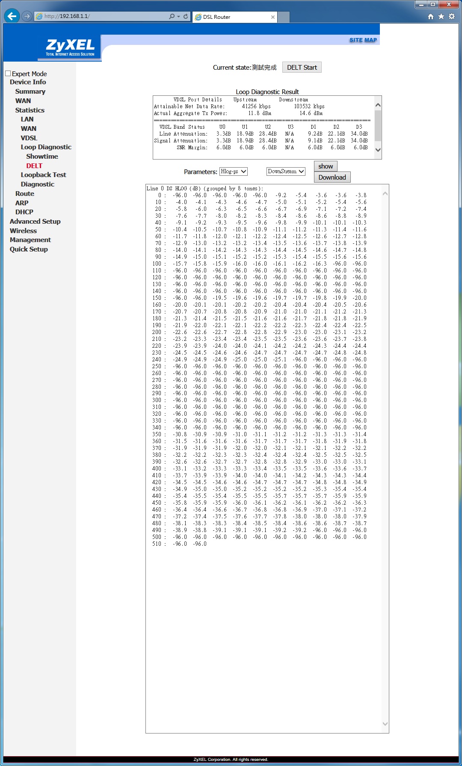Click the show button
The height and width of the screenshot is (766, 462).
click(x=326, y=166)
